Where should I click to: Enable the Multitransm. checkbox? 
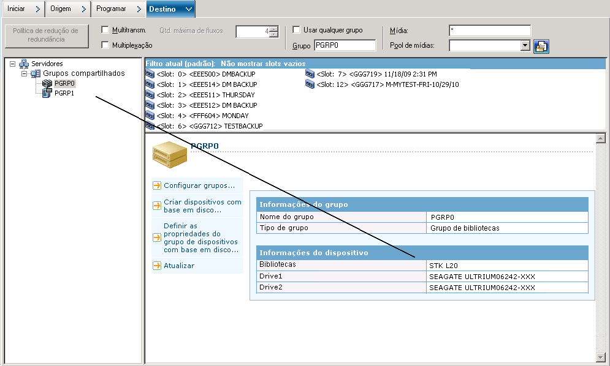click(105, 30)
